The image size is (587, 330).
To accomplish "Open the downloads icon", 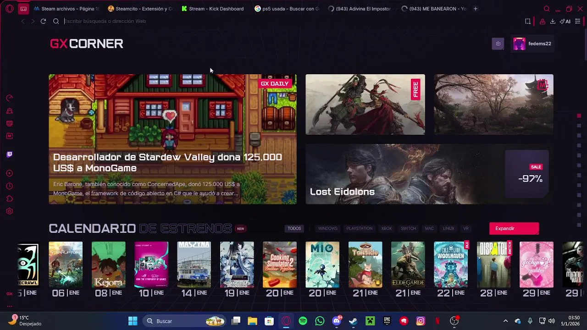I will tap(553, 21).
